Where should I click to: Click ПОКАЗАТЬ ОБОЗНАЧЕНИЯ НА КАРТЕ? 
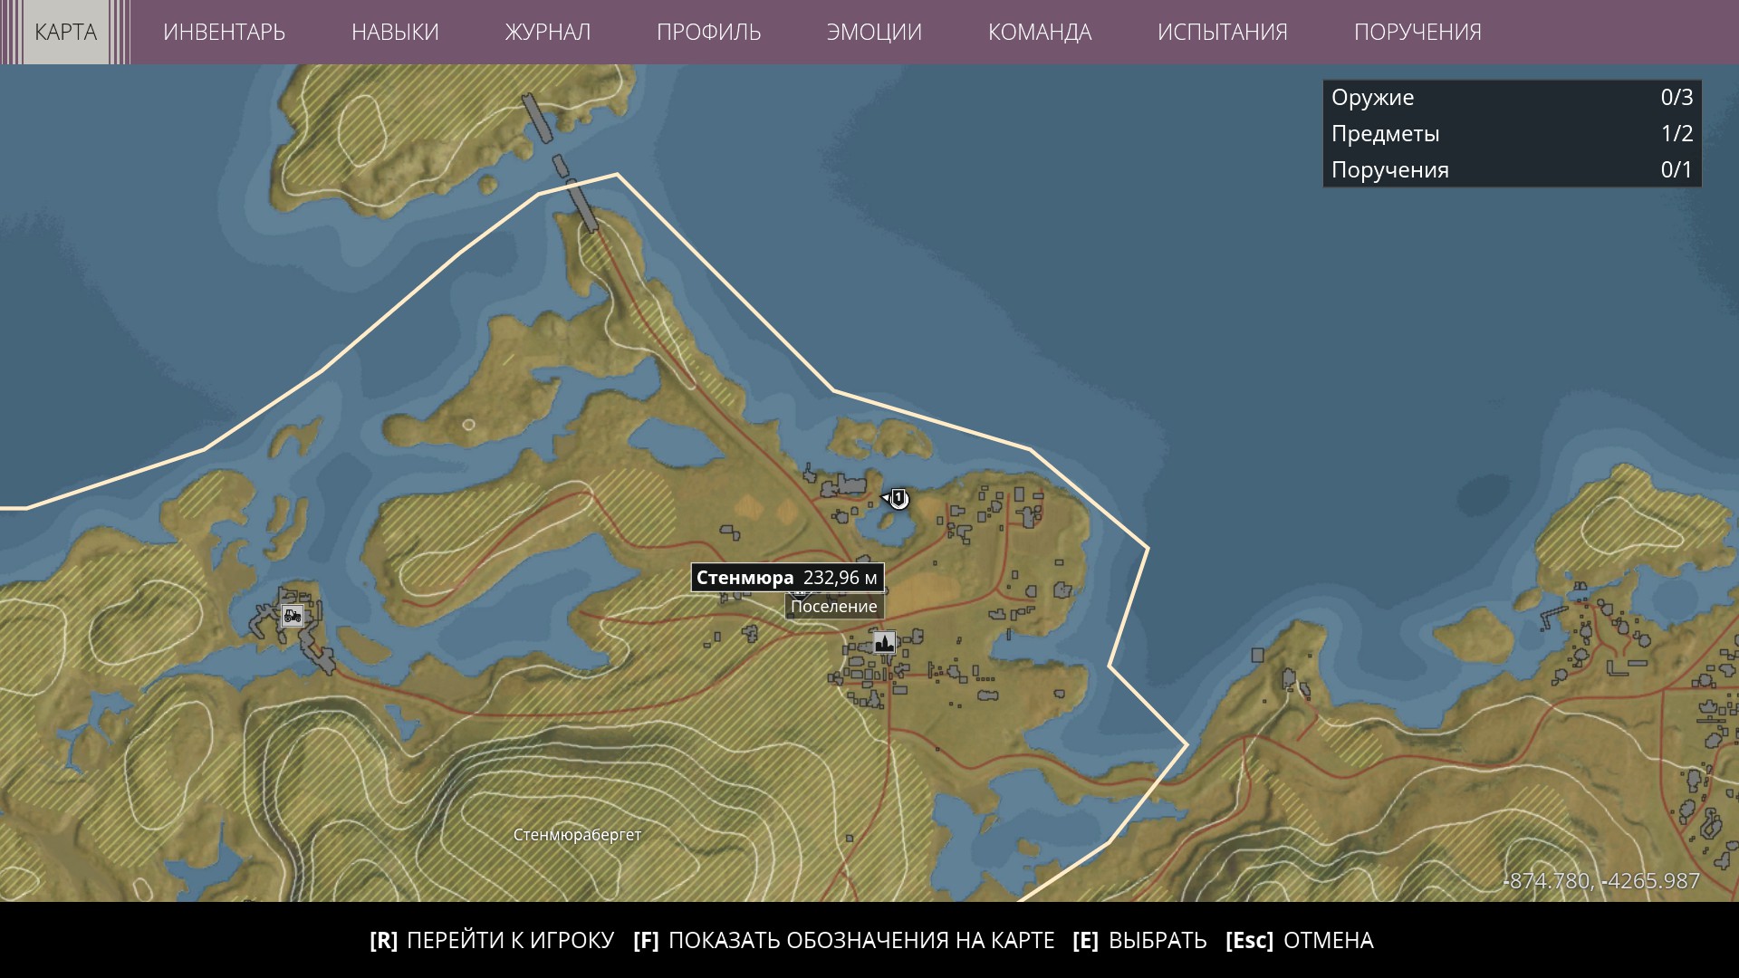click(844, 940)
